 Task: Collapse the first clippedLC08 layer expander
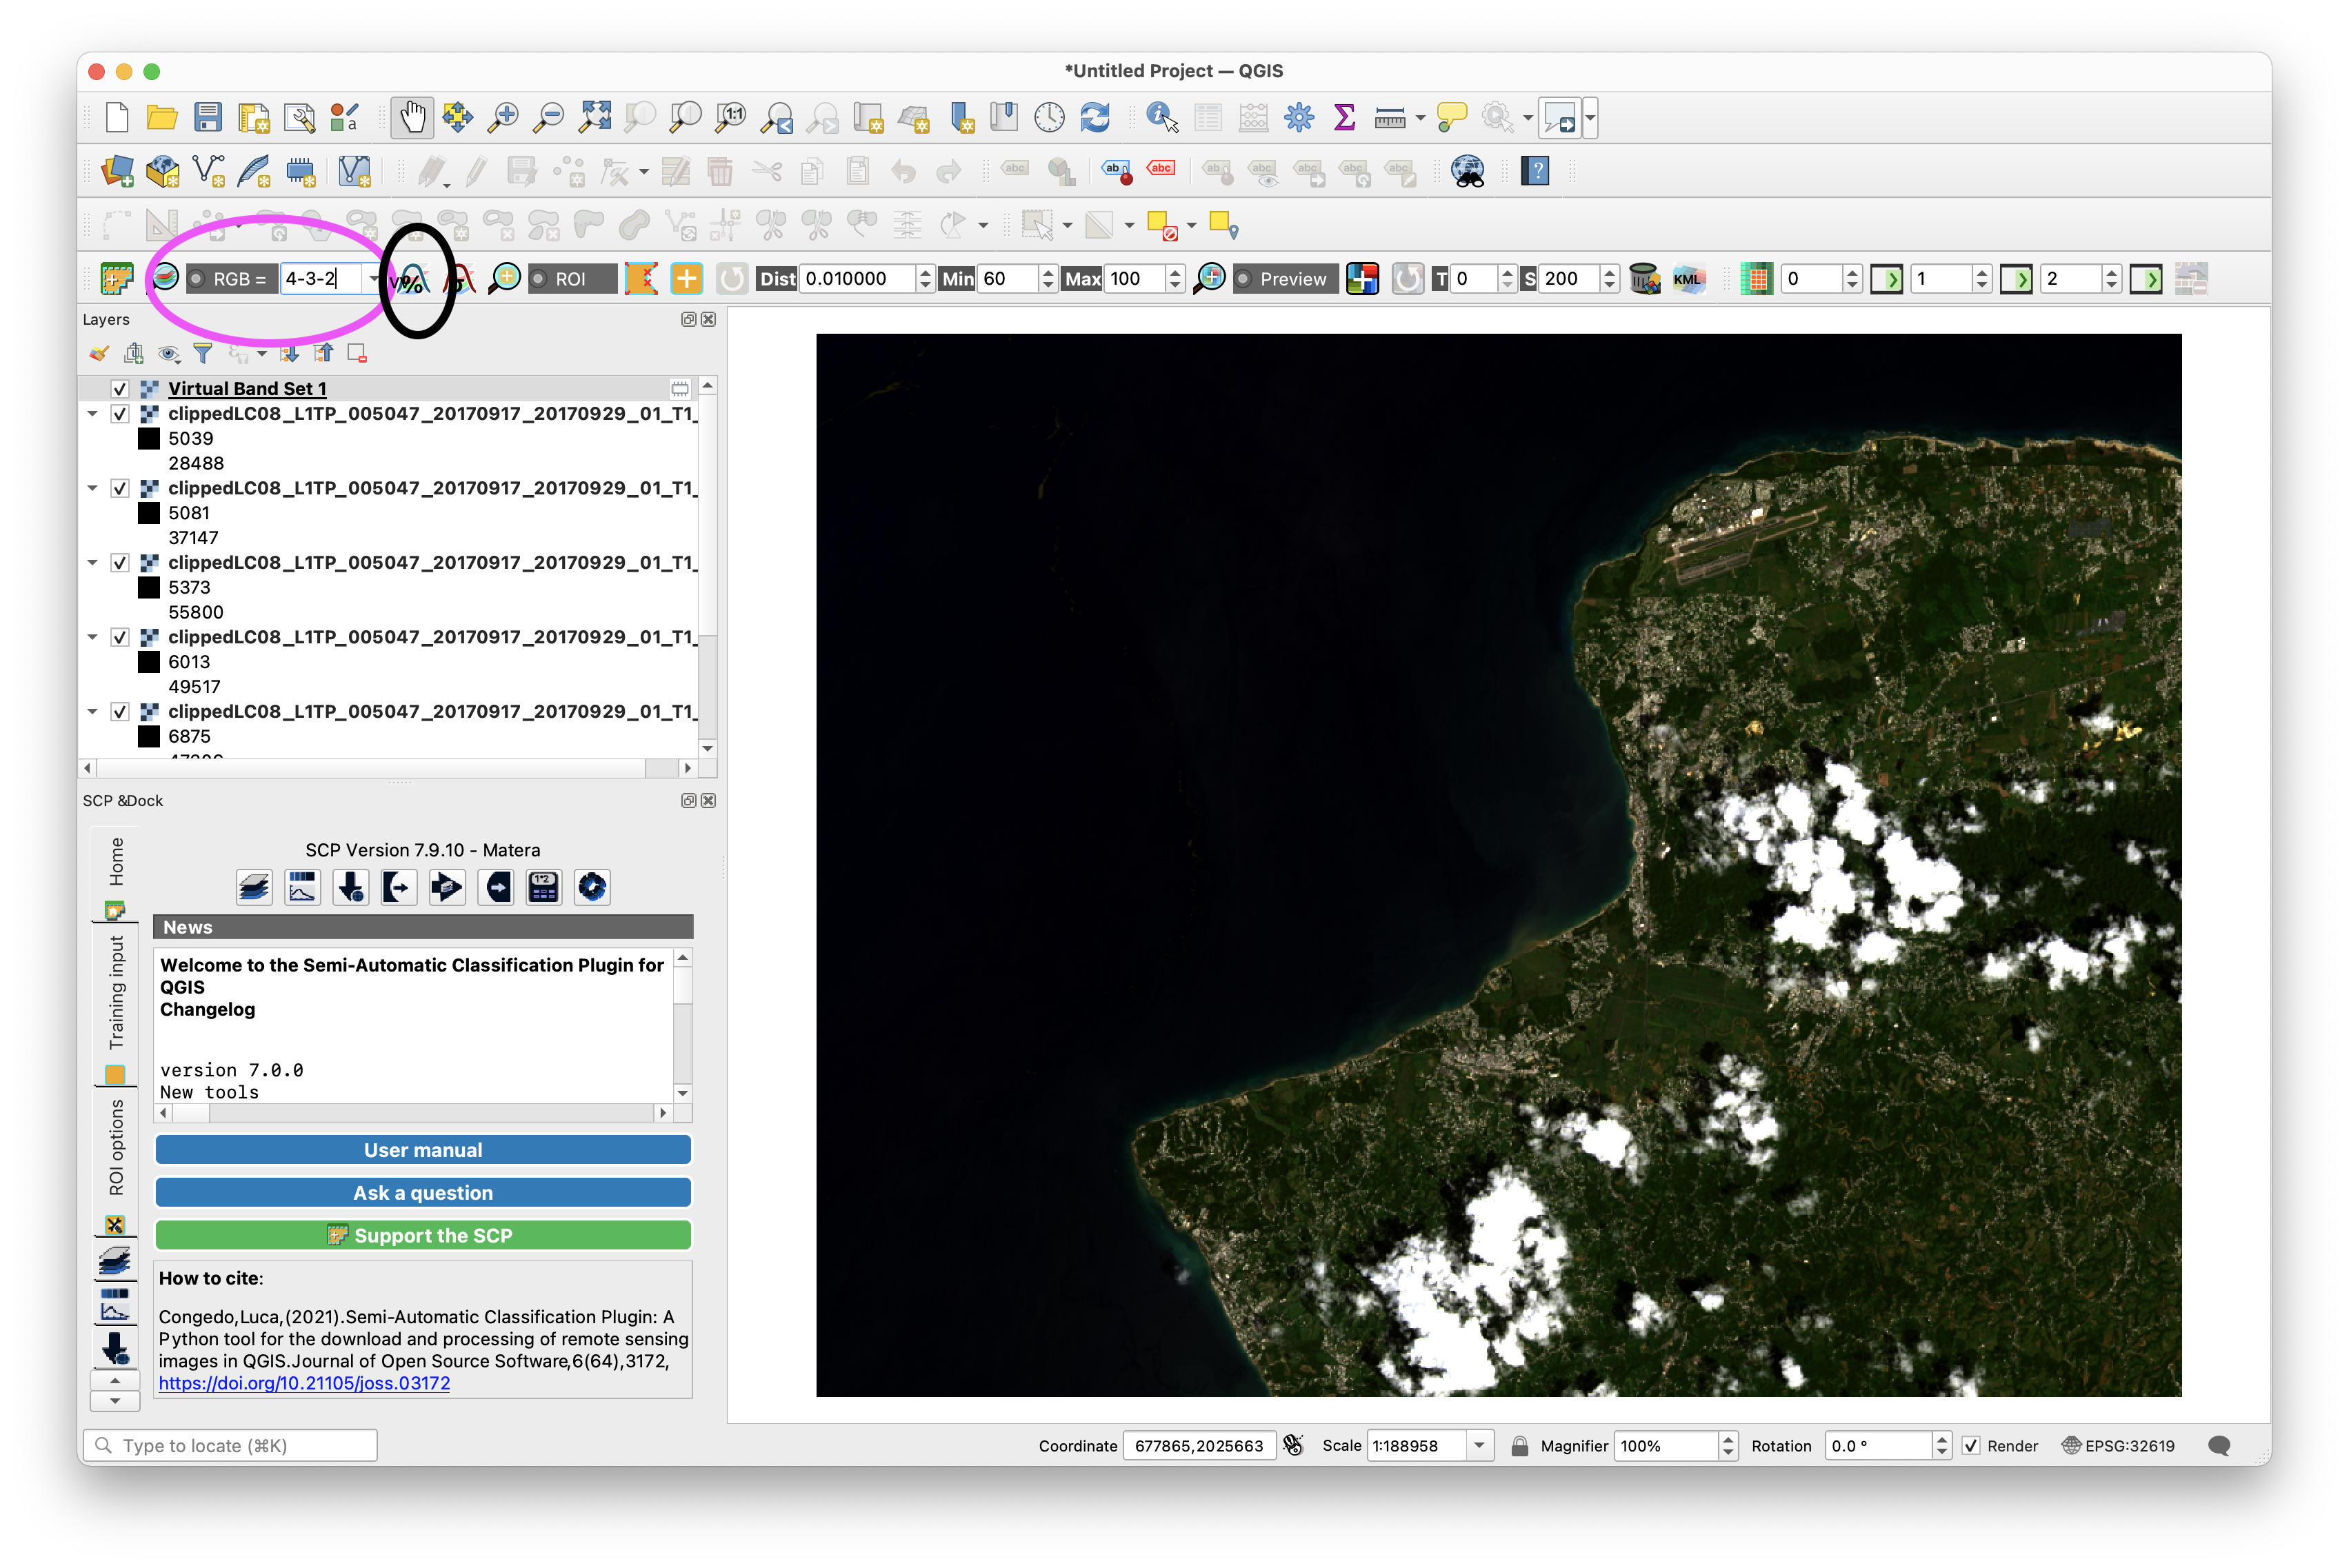(93, 413)
